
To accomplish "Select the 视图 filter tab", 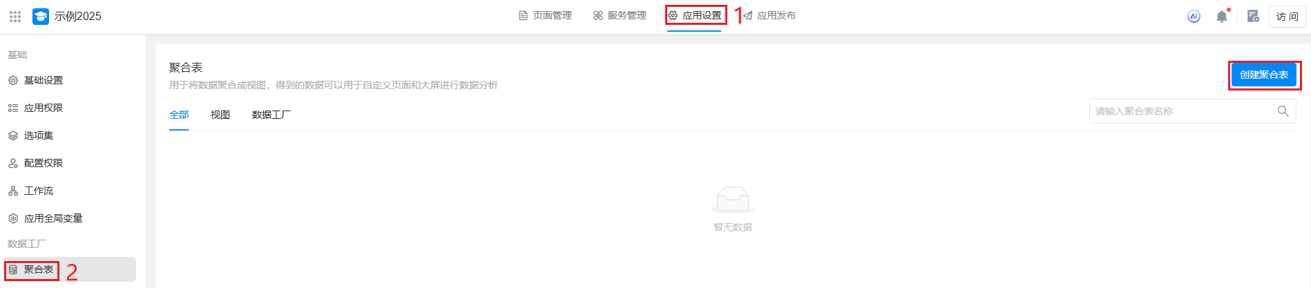I will [x=220, y=115].
